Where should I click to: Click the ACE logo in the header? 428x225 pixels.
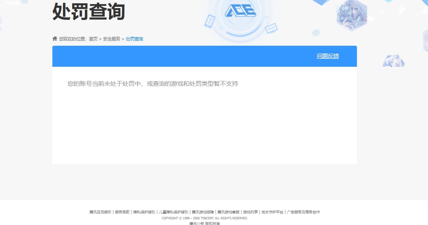(240, 11)
